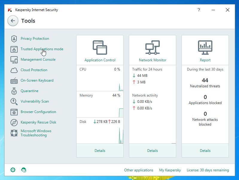Open Trusted Applications mode link
239x180 pixels.
tap(42, 49)
